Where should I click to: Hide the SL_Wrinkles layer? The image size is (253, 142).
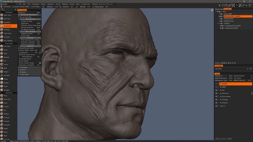coord(216,103)
